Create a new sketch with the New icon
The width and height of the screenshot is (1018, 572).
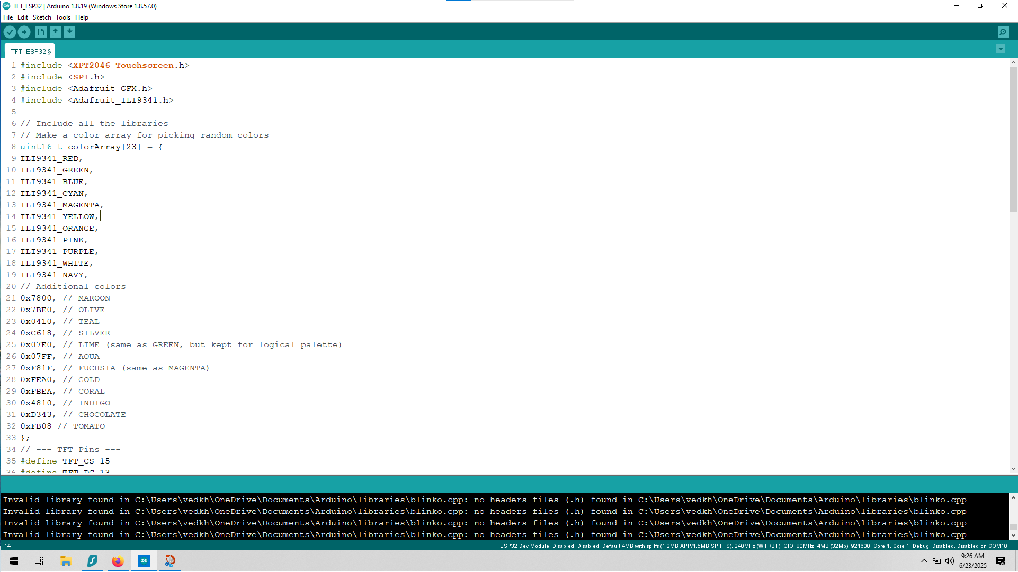click(x=41, y=32)
